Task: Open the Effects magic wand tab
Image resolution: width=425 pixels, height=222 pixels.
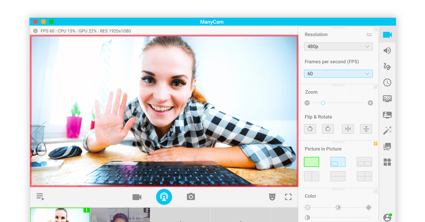Action: click(387, 130)
